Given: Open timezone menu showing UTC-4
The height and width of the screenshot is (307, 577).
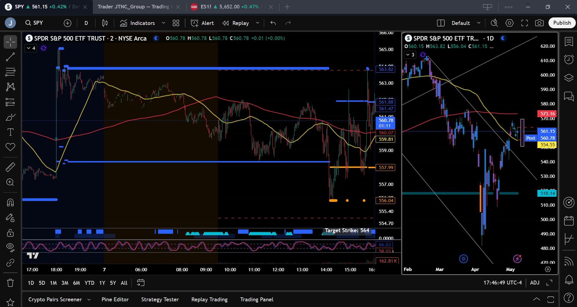Looking at the screenshot, I should [502, 283].
